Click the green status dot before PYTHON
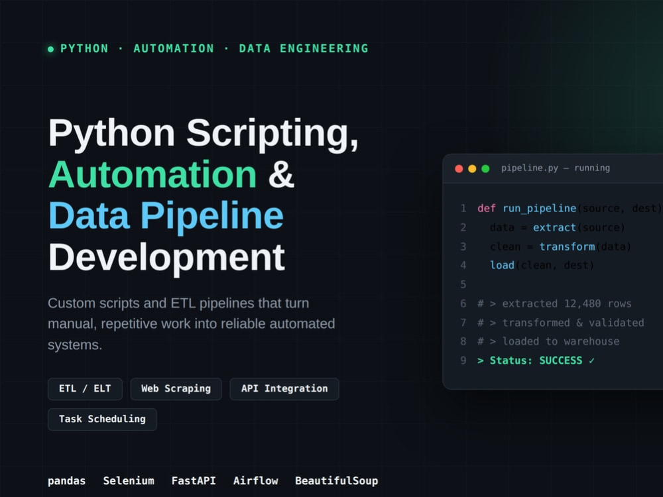Image resolution: width=663 pixels, height=497 pixels. pos(51,49)
